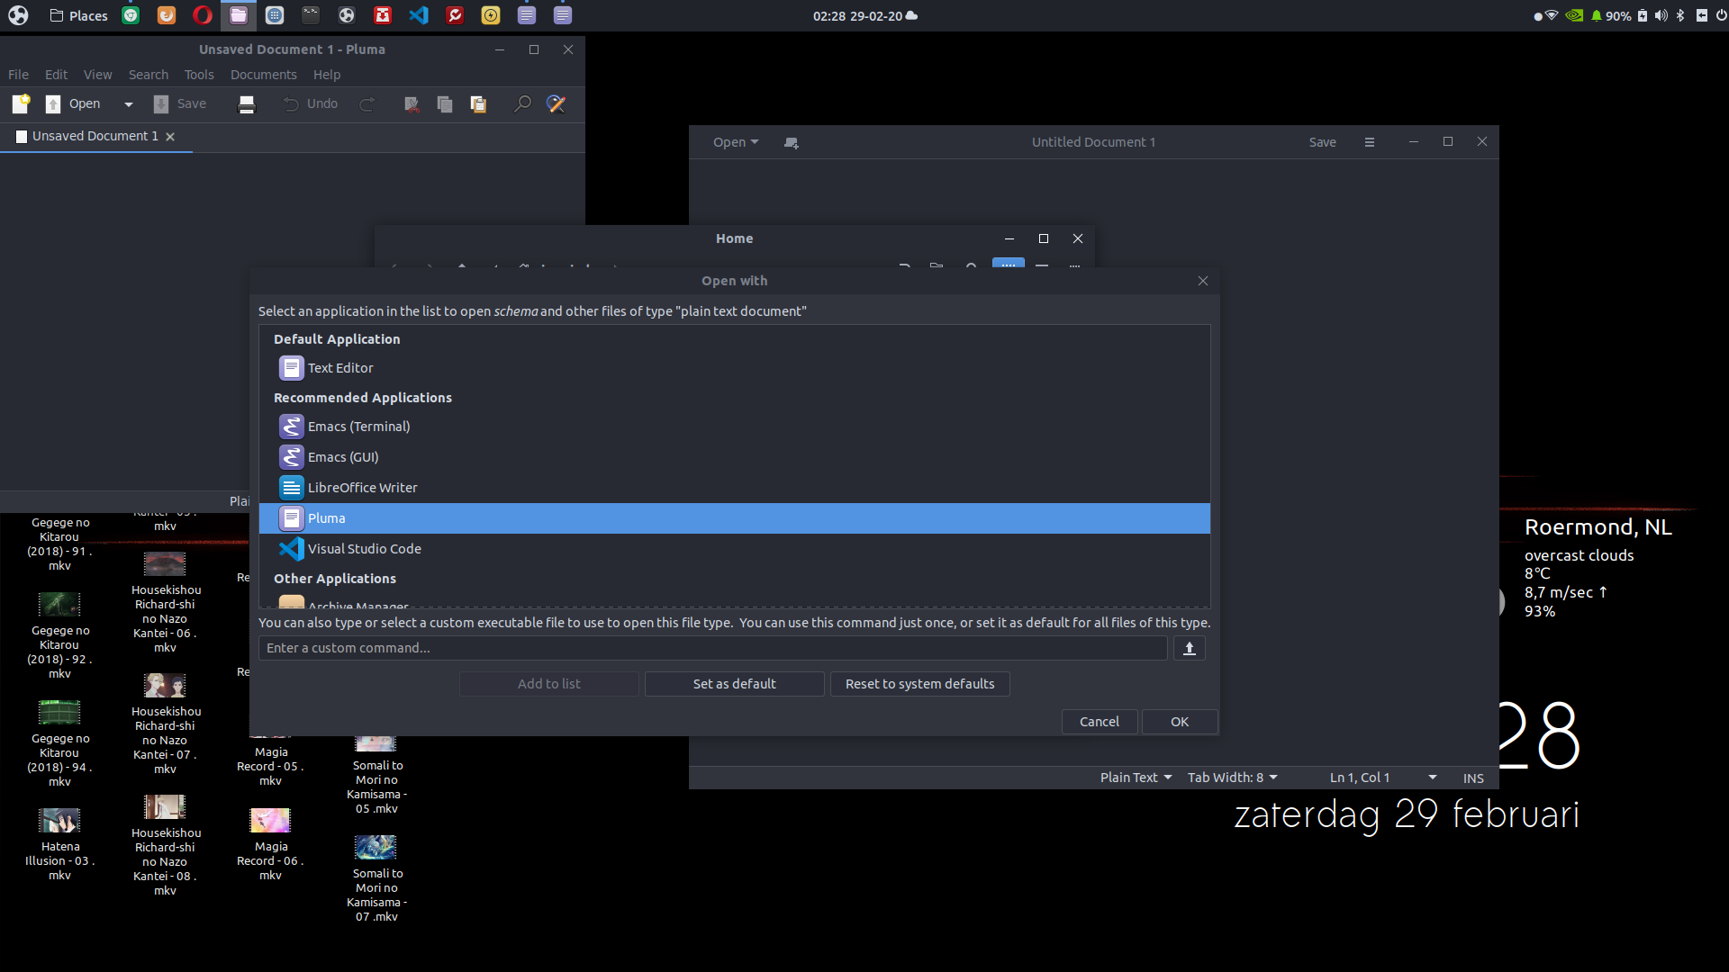
Task: Open the Plain Text language dropdown
Action: click(1135, 778)
